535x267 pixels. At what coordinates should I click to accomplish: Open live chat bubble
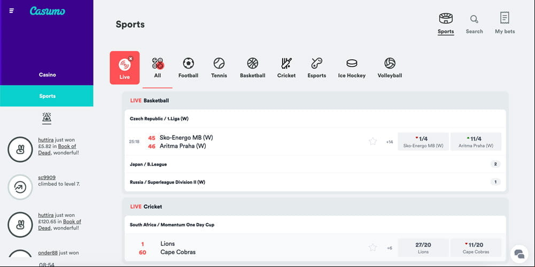[520, 254]
